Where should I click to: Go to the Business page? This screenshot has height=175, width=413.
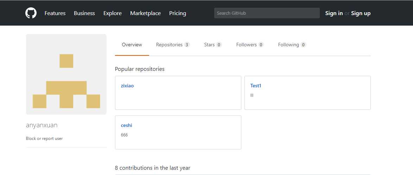point(84,13)
